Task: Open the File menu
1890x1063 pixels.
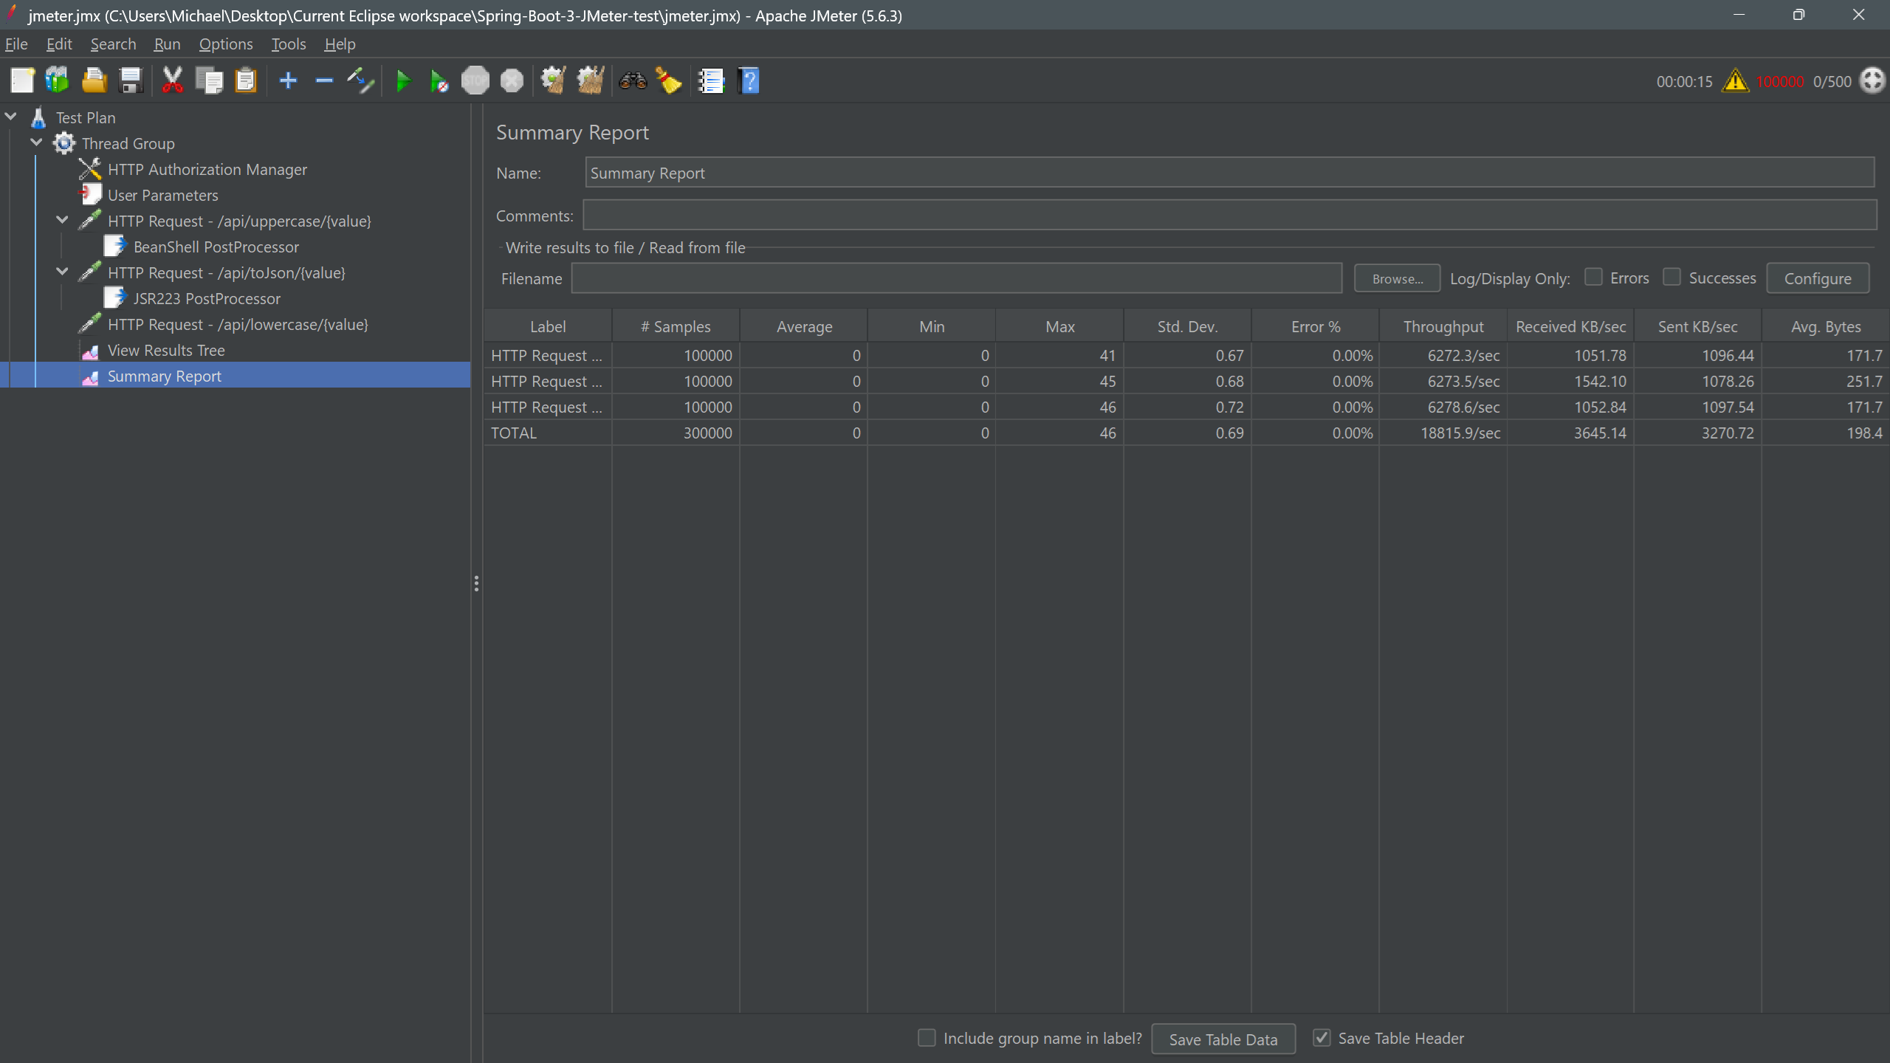Action: pyautogui.click(x=16, y=44)
